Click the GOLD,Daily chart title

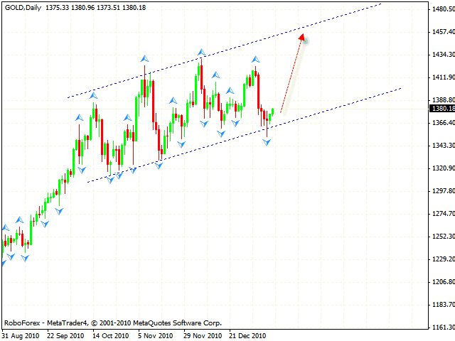[x=23, y=8]
